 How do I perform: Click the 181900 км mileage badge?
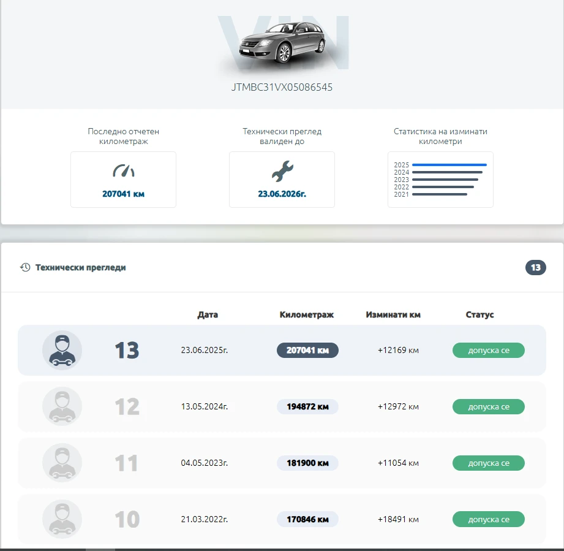307,463
